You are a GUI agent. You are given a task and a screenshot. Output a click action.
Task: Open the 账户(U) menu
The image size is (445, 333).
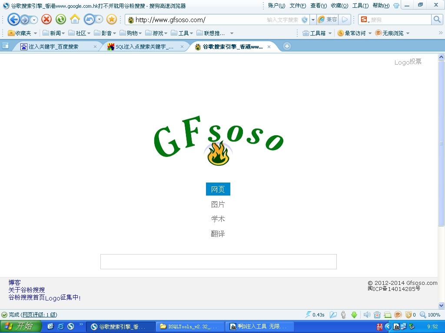pos(276,5)
